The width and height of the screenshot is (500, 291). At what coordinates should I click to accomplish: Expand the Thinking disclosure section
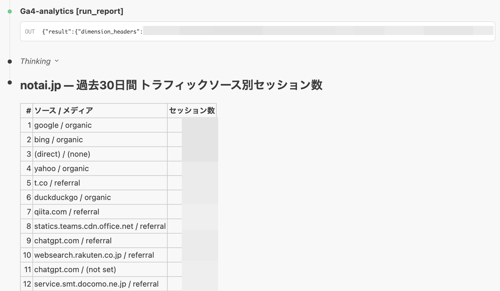35,61
